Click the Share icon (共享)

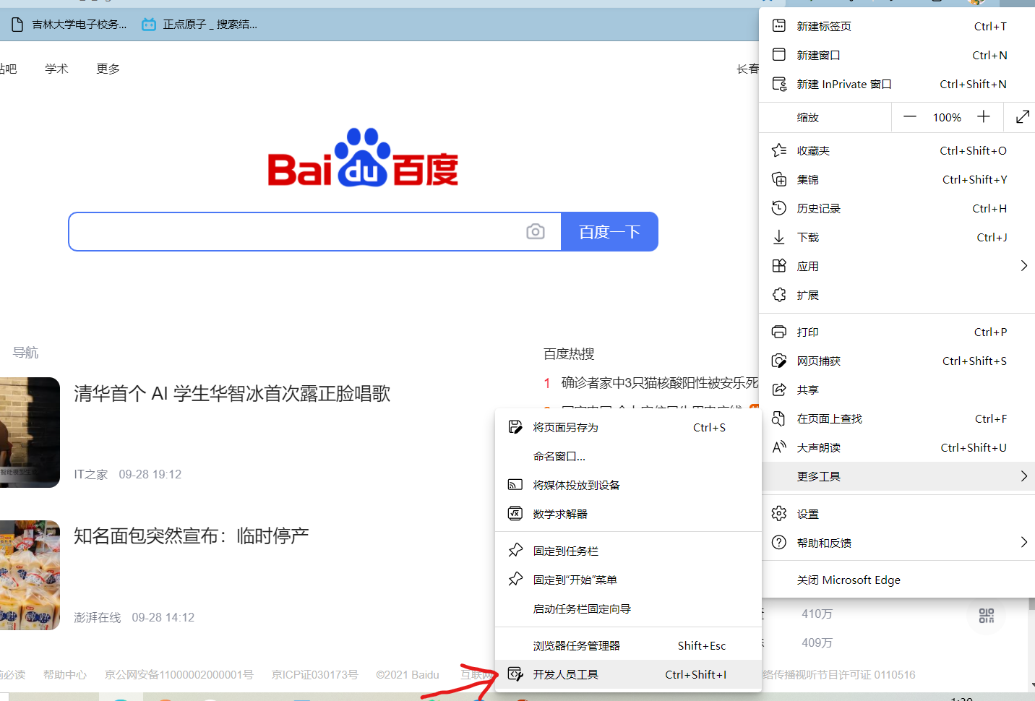pos(779,390)
